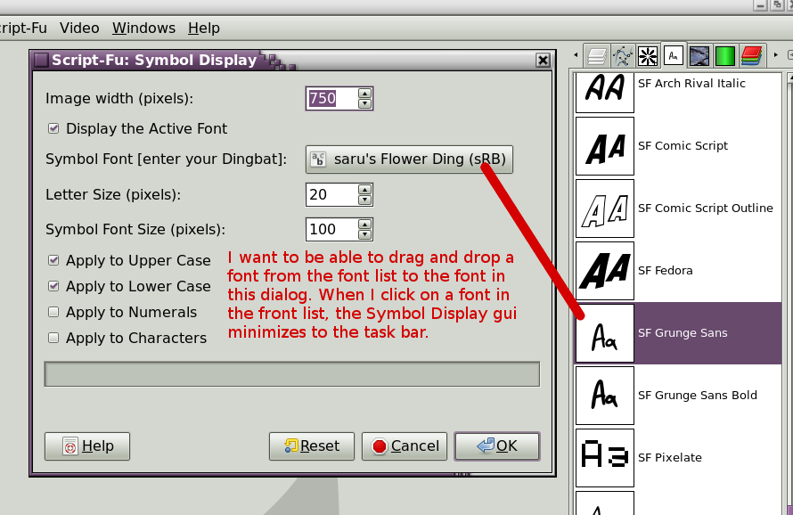Open the Channels dock tab

click(751, 56)
